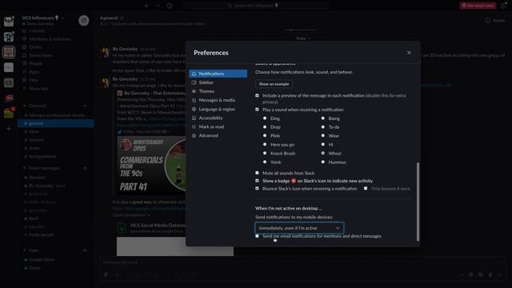Open the Language & region preferences tab

click(218, 109)
